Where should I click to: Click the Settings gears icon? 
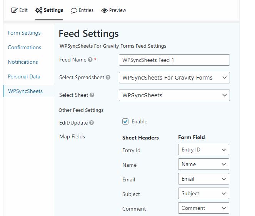coord(39,10)
